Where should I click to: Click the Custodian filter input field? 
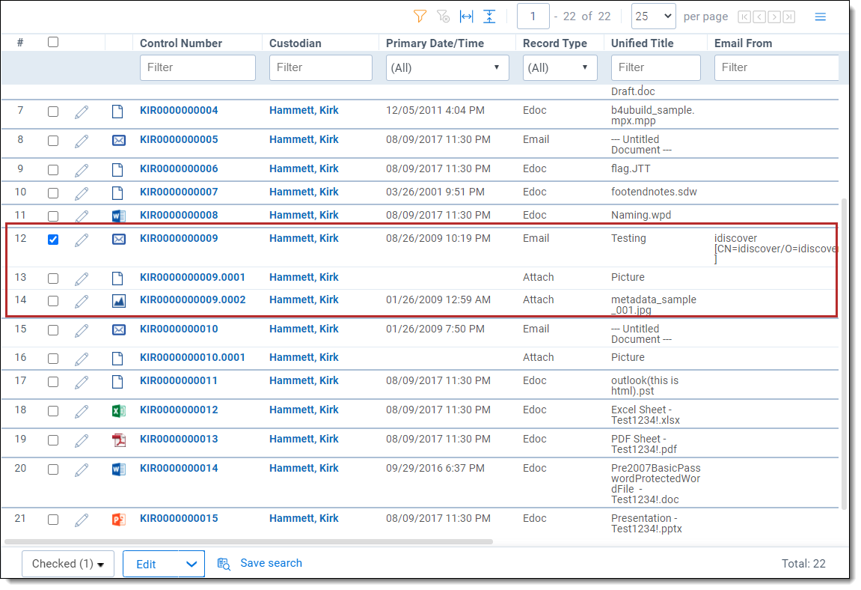(x=320, y=68)
